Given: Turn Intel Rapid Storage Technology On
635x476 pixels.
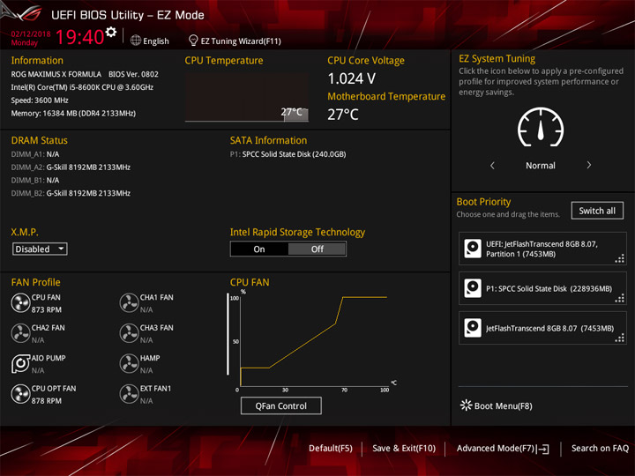Looking at the screenshot, I should [259, 249].
